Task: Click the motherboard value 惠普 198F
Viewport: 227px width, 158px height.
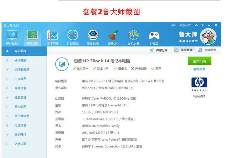Action: tap(105, 105)
